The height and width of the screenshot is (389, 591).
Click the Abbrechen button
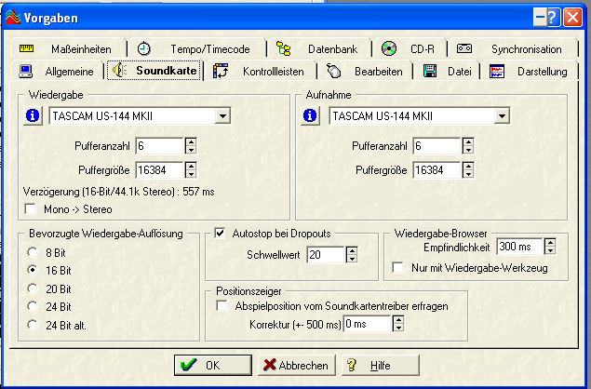[x=297, y=365]
